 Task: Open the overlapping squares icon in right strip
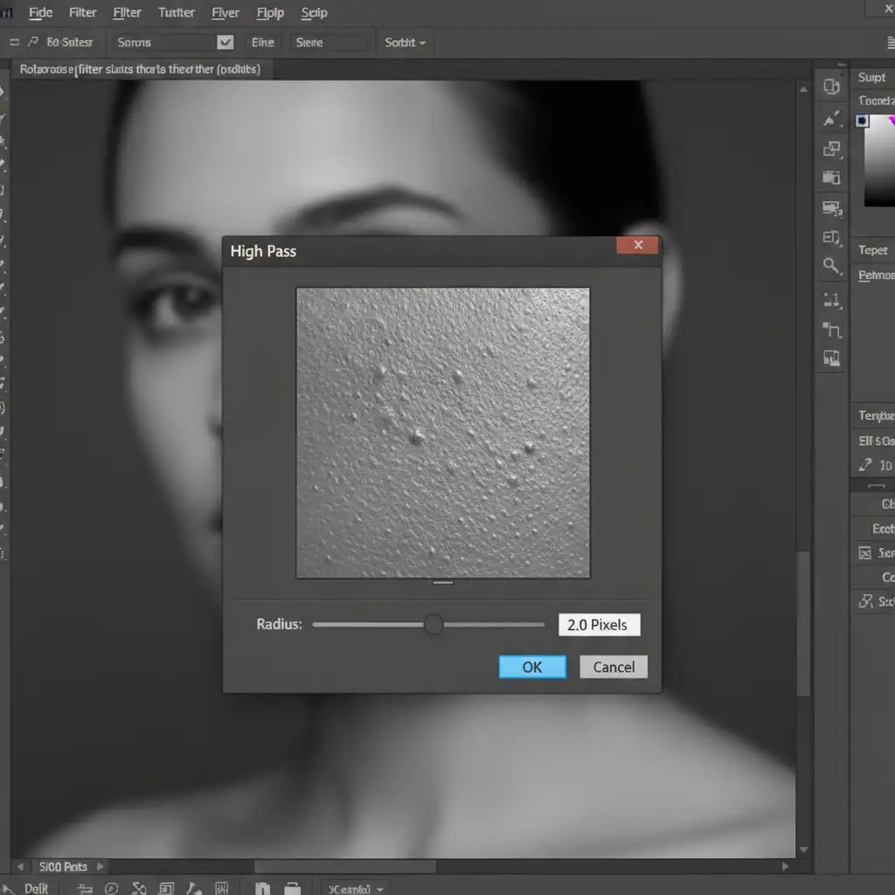pos(831,149)
